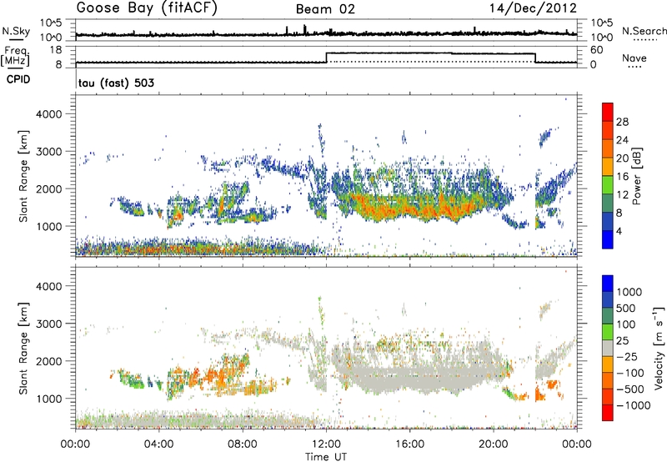This screenshot has height=462, width=667.
Task: Click the 4000 range tick in power panel
Action: tap(48, 114)
